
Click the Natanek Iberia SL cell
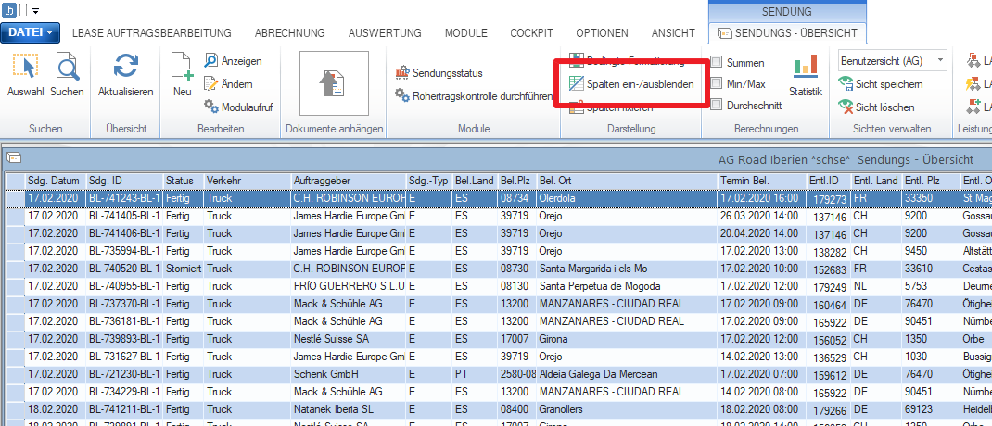(348, 409)
